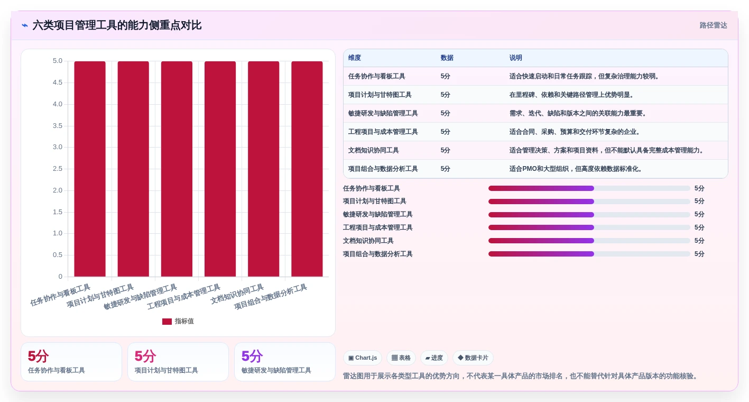Select the 数据卡片 chip

[x=473, y=358]
